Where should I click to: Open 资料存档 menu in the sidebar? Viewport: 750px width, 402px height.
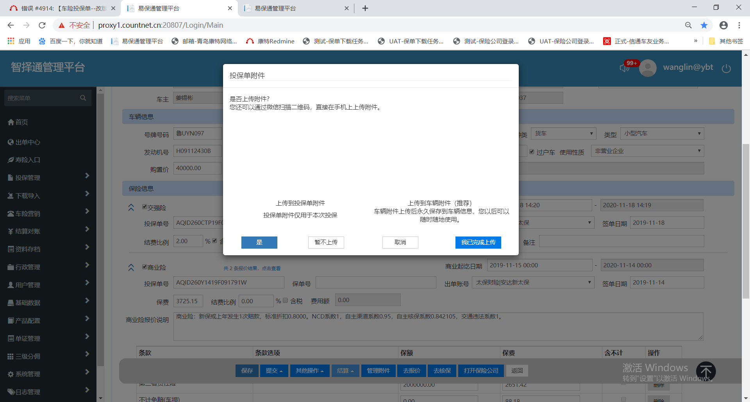pos(48,249)
